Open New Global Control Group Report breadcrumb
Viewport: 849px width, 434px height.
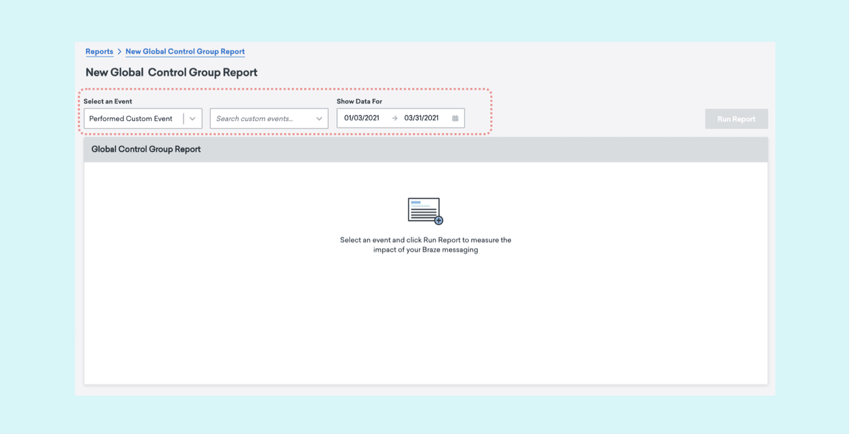[x=185, y=52]
